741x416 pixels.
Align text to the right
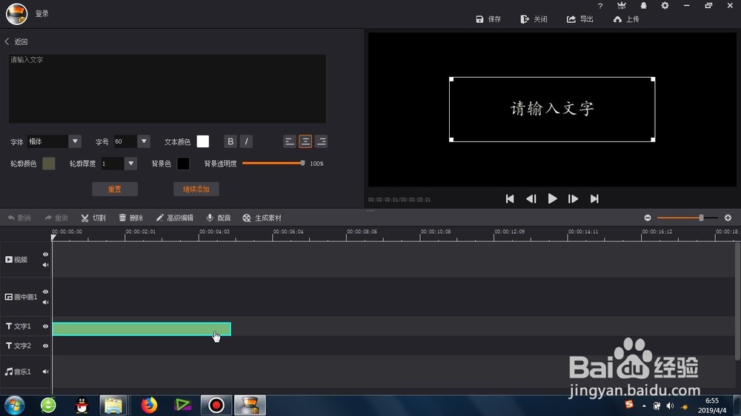(321, 141)
